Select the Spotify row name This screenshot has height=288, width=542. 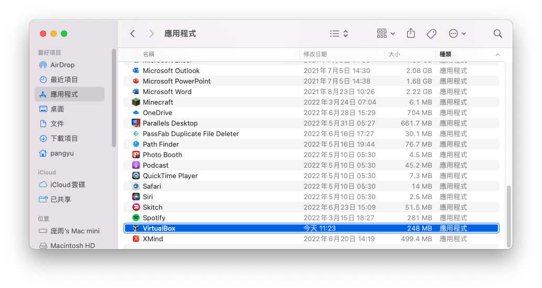click(154, 218)
